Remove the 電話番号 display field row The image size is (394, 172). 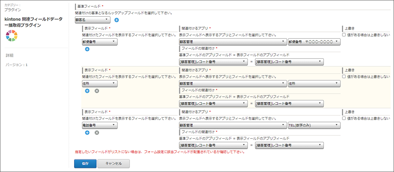pyautogui.click(x=97, y=133)
